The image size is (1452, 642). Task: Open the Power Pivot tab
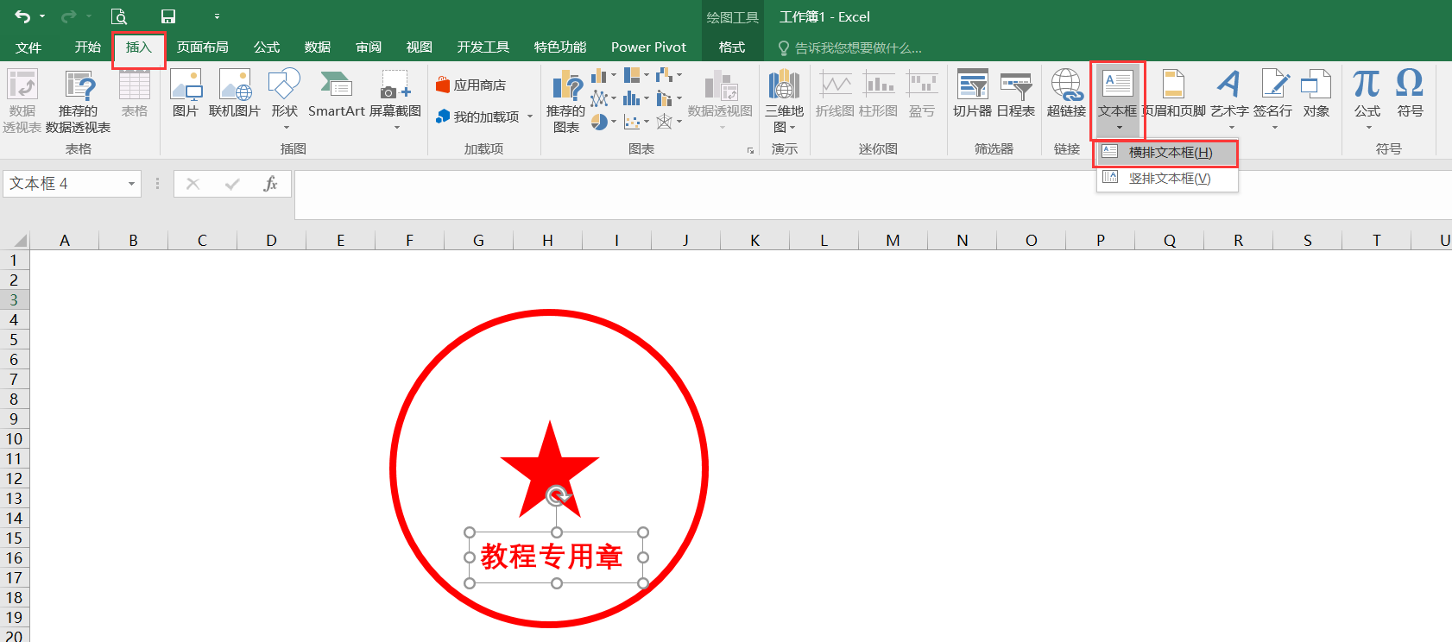tap(648, 47)
